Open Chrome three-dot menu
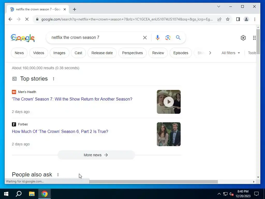This screenshot has height=199, width=265. pyautogui.click(x=255, y=19)
